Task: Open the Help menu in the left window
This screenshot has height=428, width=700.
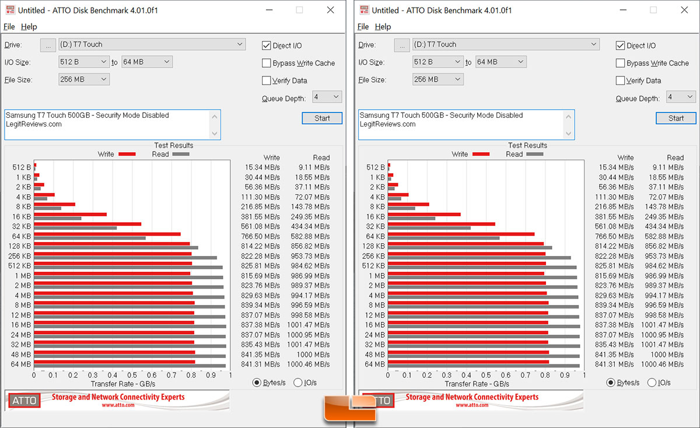Action: point(29,27)
